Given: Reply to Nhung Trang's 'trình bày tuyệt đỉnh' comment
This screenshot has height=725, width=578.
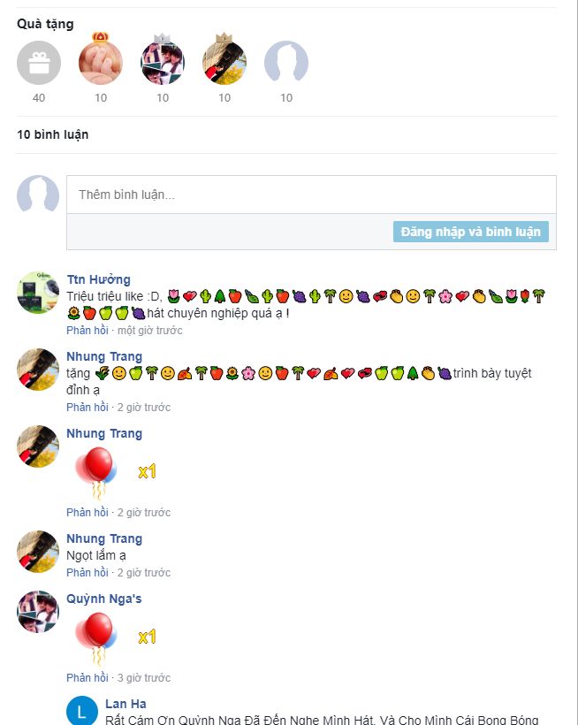Looking at the screenshot, I should coord(87,408).
